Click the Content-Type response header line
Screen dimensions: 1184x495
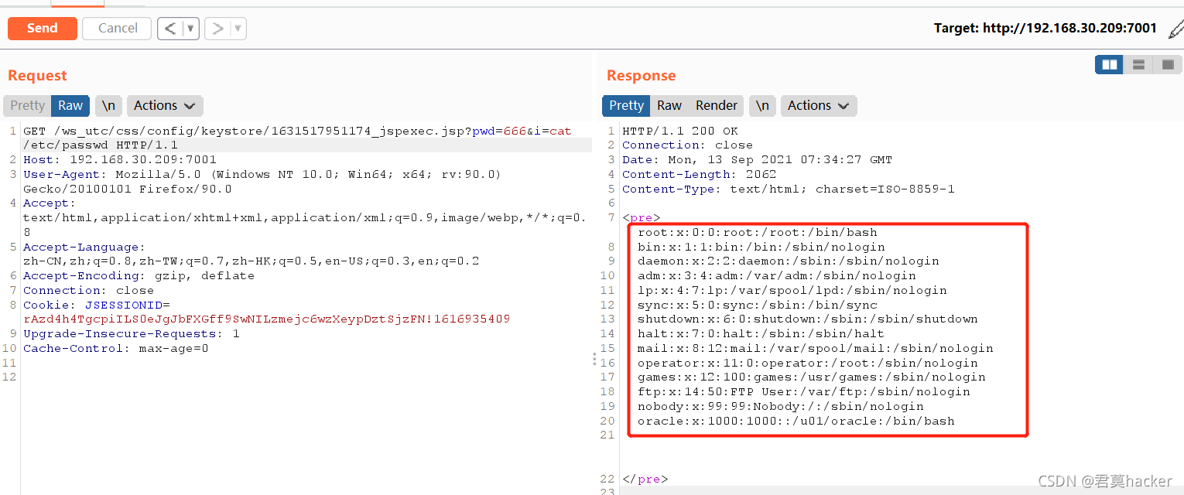pyautogui.click(x=789, y=189)
